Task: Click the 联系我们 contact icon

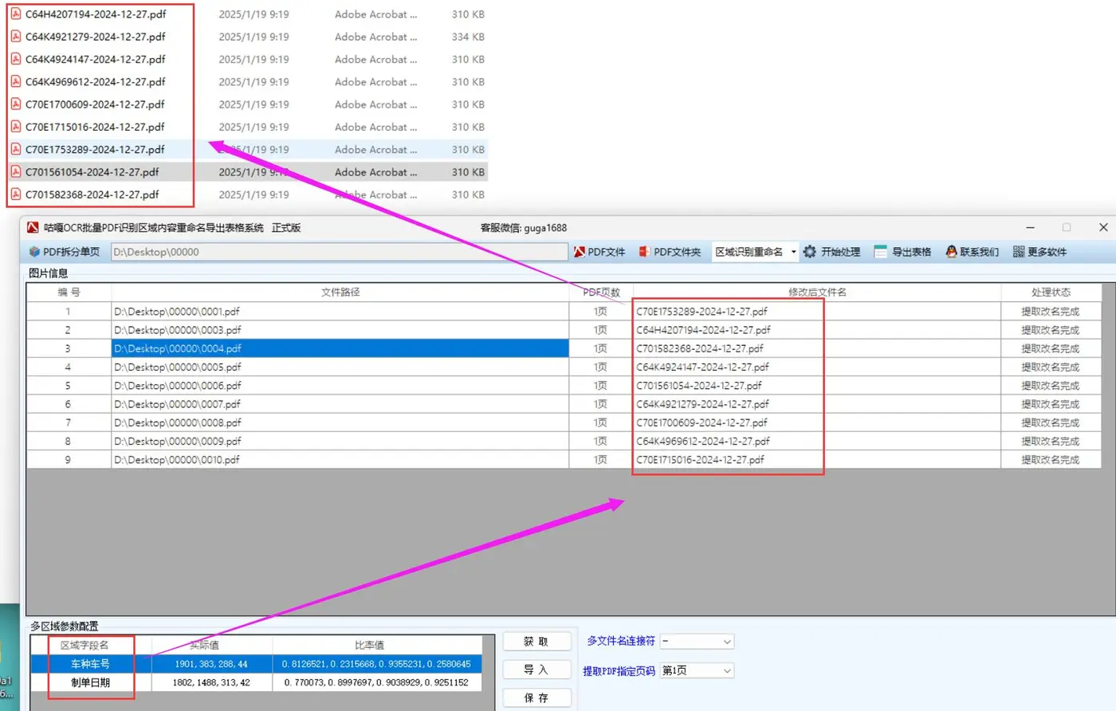Action: click(951, 252)
